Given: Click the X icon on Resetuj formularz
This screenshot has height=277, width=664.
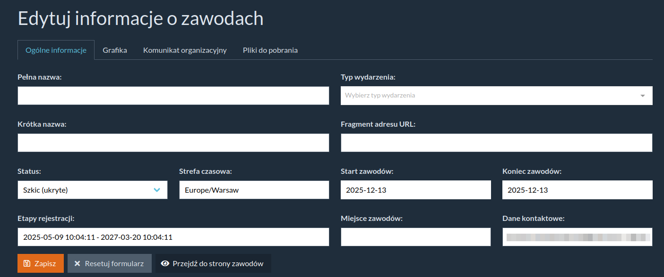Looking at the screenshot, I should (78, 264).
